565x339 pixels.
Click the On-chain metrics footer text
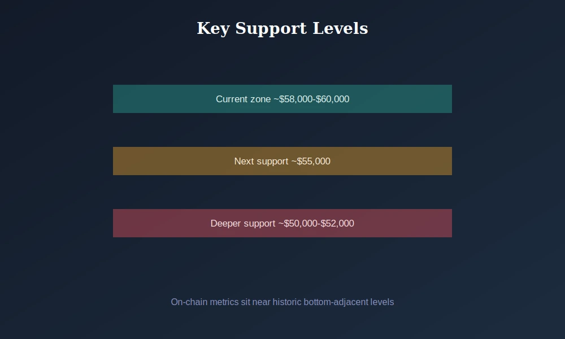pyautogui.click(x=282, y=302)
